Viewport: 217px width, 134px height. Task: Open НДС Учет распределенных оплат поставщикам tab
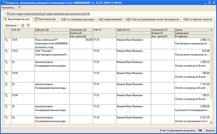tap(153, 19)
